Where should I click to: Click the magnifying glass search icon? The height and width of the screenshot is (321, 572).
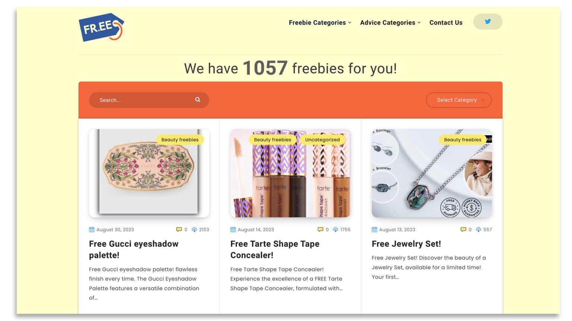pos(197,100)
